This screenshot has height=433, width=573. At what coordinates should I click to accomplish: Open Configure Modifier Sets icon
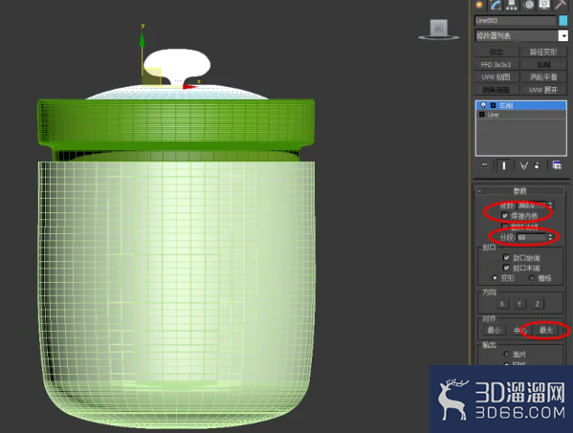tap(557, 165)
